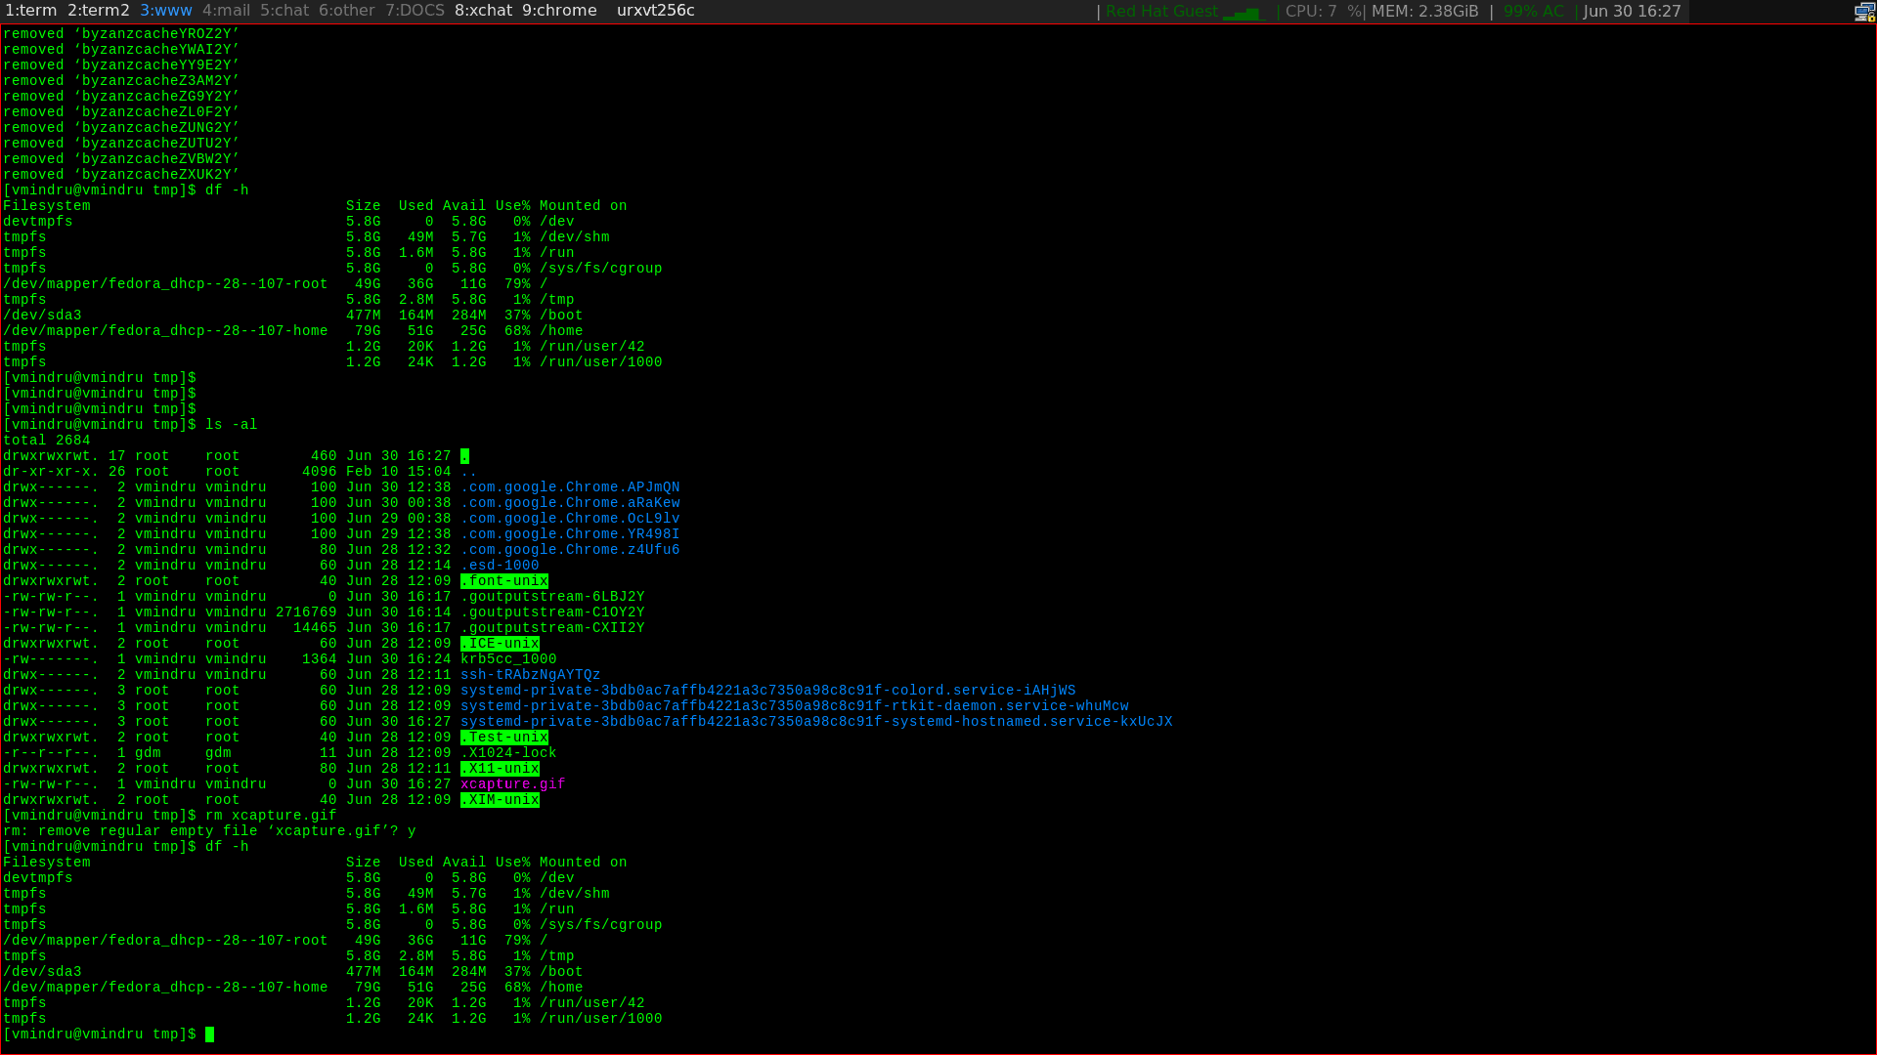1877x1055 pixels.
Task: Select the 3:www workspace
Action: point(166,11)
